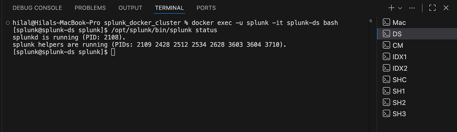Open the IDX1 terminal
457x132 pixels.
pos(399,57)
